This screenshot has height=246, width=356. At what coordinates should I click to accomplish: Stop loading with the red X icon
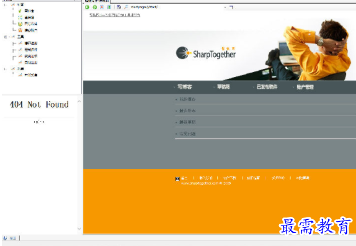[x=102, y=7]
